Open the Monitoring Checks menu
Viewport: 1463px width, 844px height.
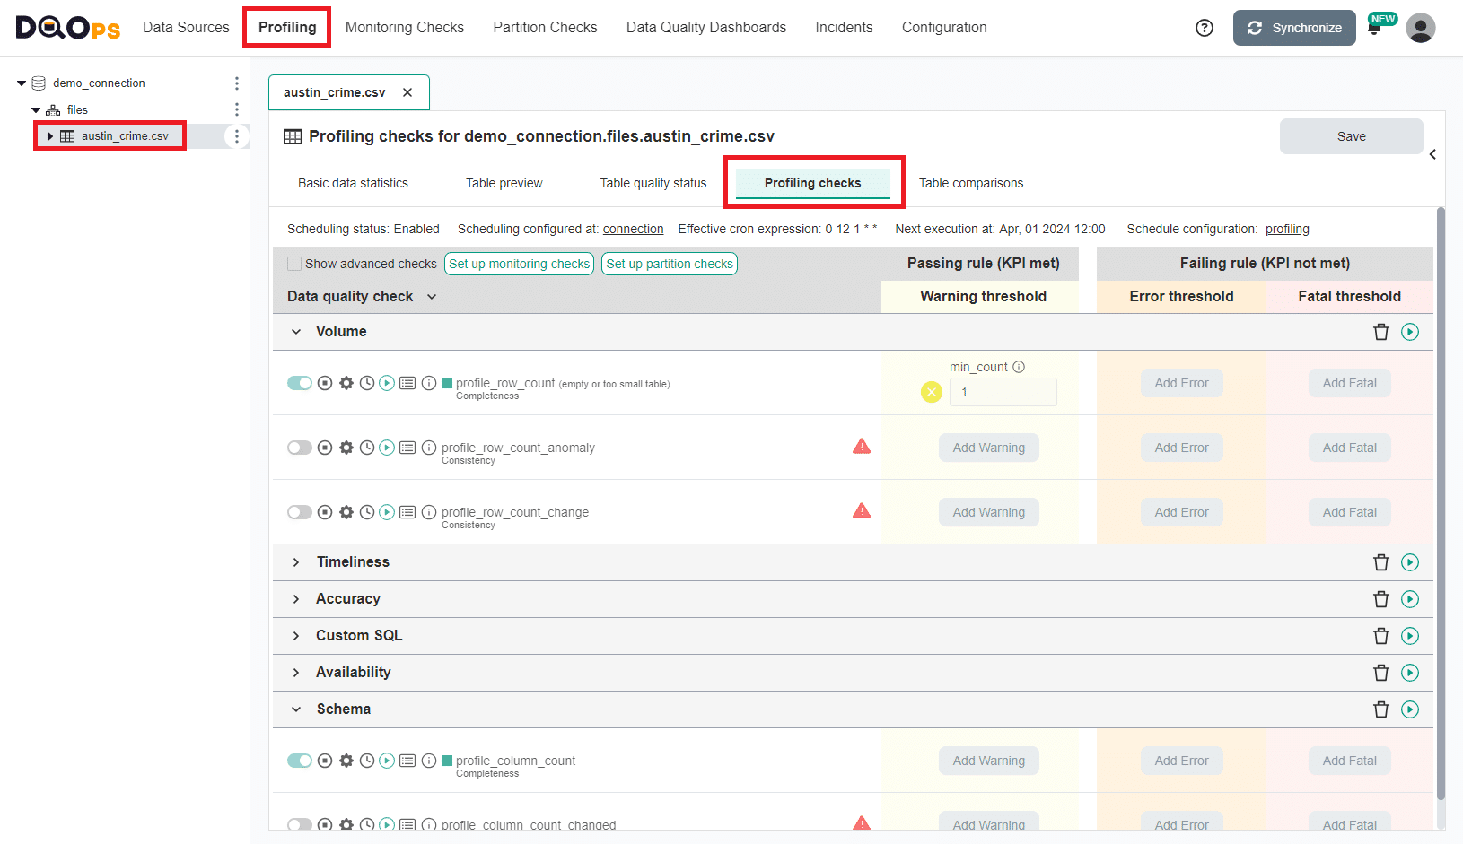pyautogui.click(x=405, y=28)
